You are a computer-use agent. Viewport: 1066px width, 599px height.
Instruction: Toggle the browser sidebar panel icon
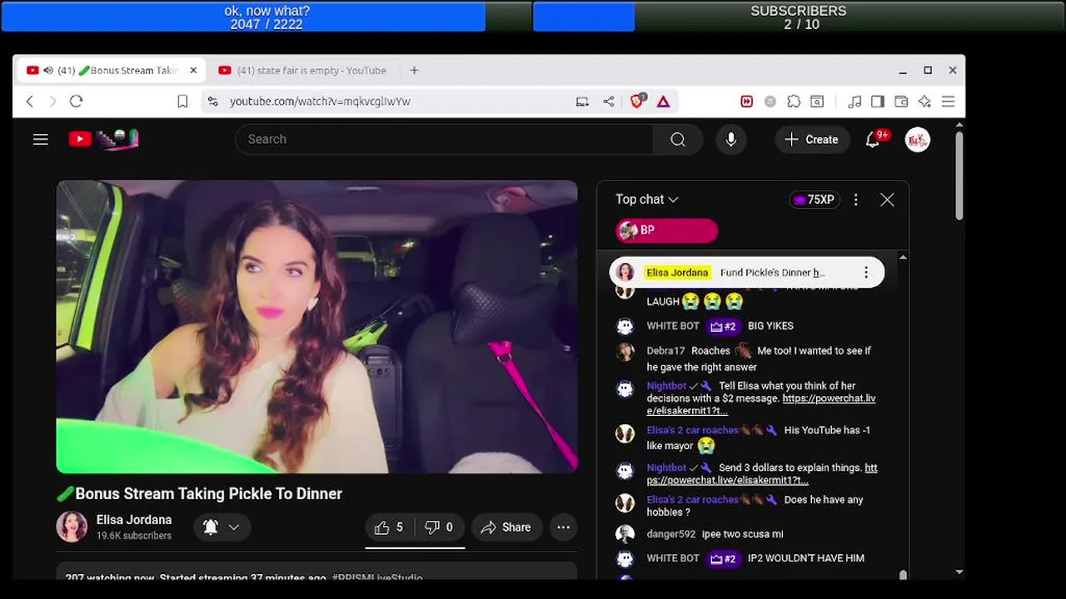[x=878, y=101]
